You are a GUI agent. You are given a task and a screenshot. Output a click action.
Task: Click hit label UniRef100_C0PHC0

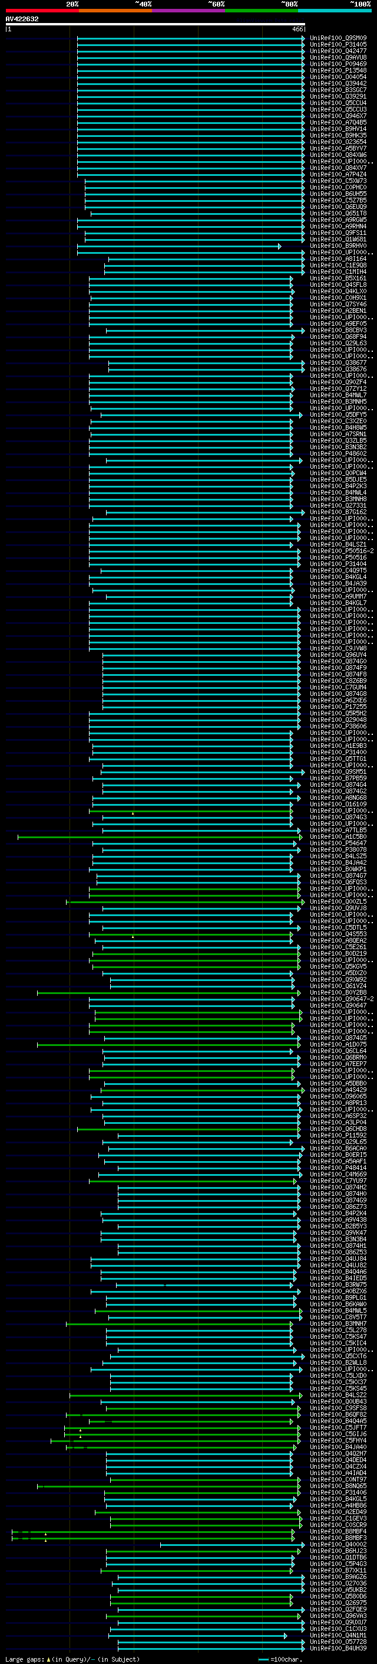(x=338, y=187)
